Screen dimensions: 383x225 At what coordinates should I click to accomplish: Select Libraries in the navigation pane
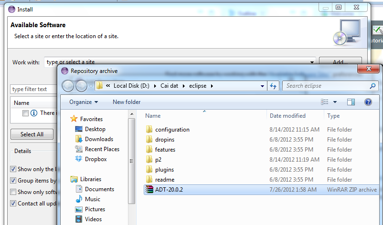pyautogui.click(x=90, y=179)
